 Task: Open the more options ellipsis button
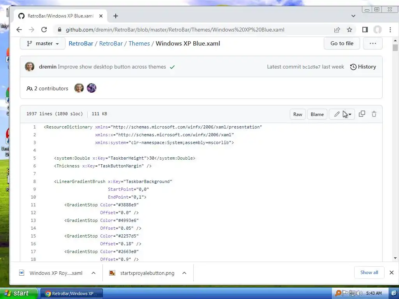pos(373,44)
